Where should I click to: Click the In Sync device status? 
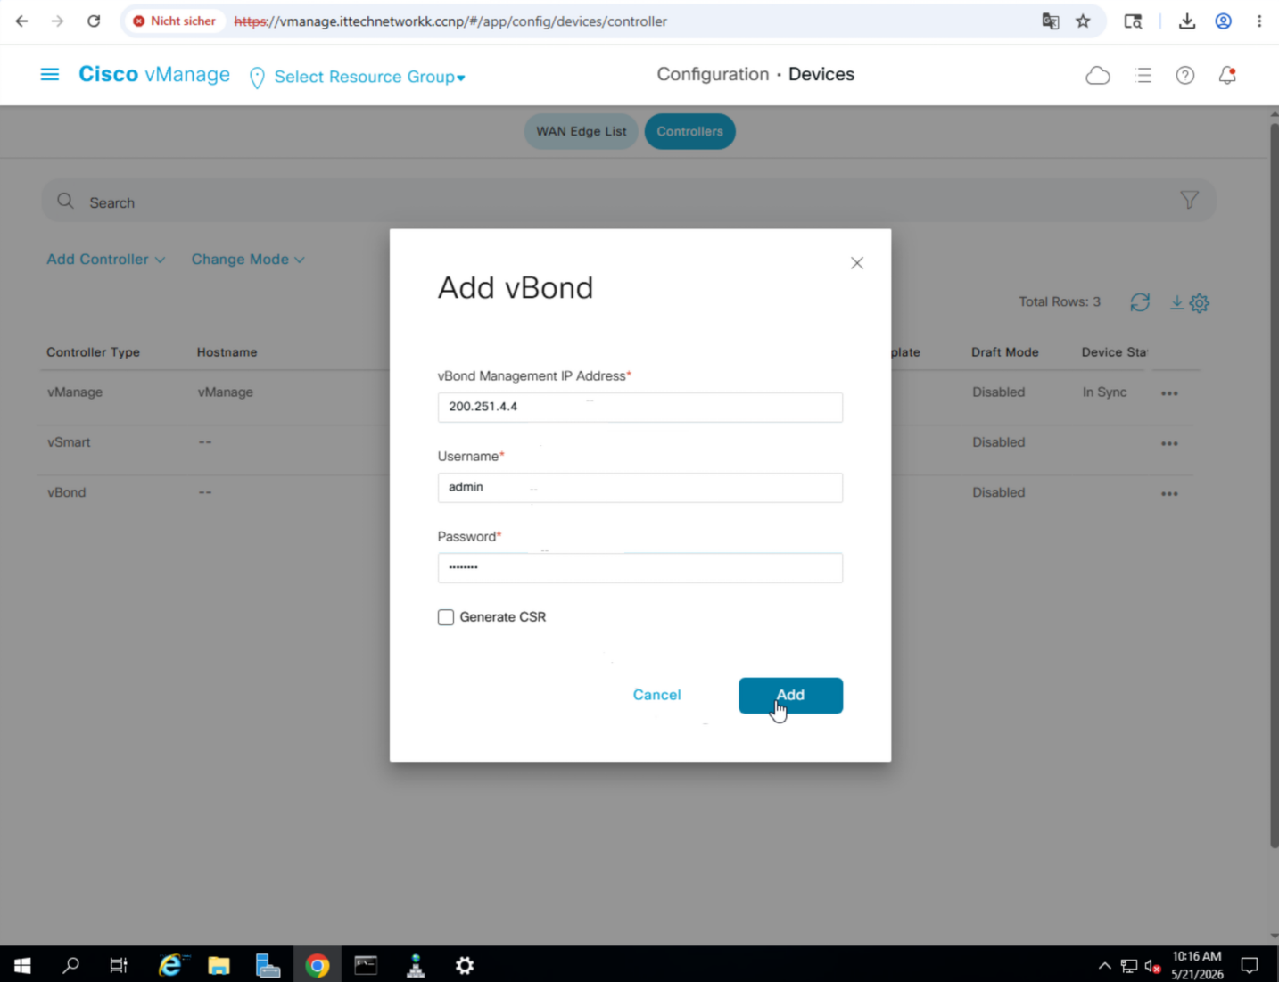(1105, 392)
